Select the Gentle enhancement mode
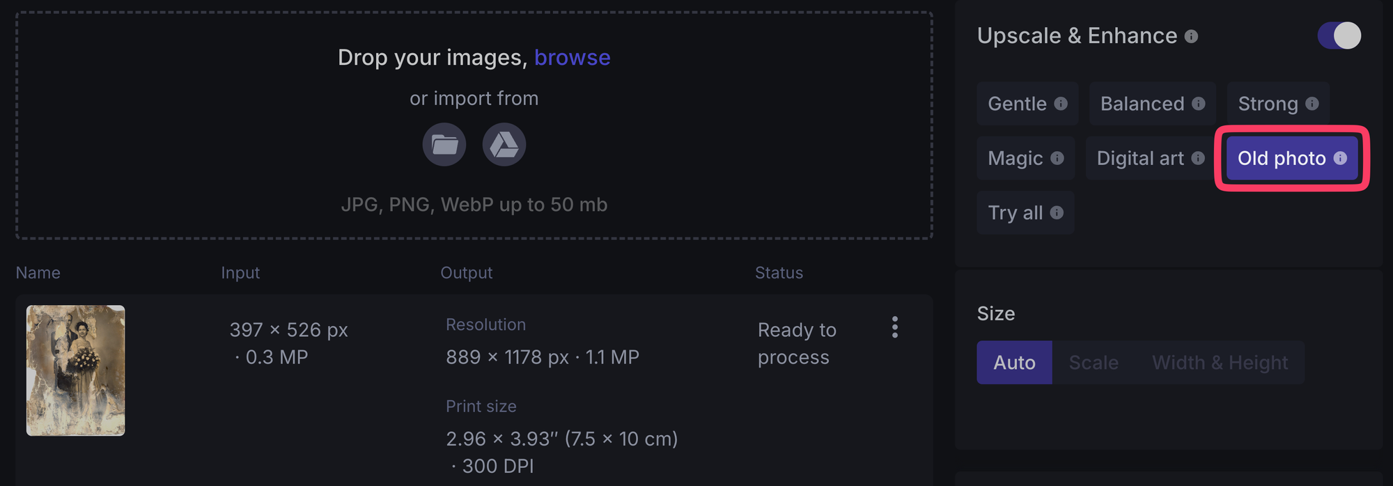This screenshot has height=486, width=1393. click(x=1027, y=104)
